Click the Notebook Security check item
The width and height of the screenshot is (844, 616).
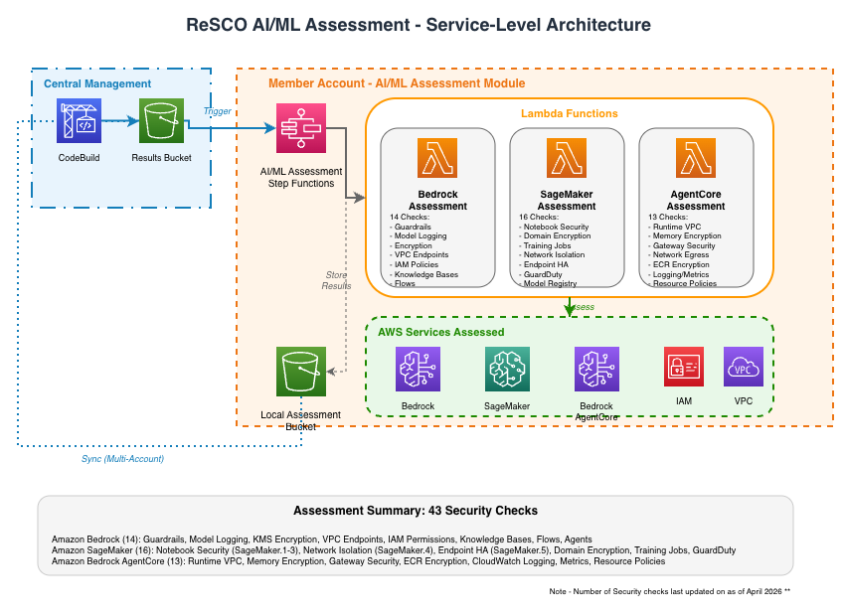pyautogui.click(x=556, y=228)
